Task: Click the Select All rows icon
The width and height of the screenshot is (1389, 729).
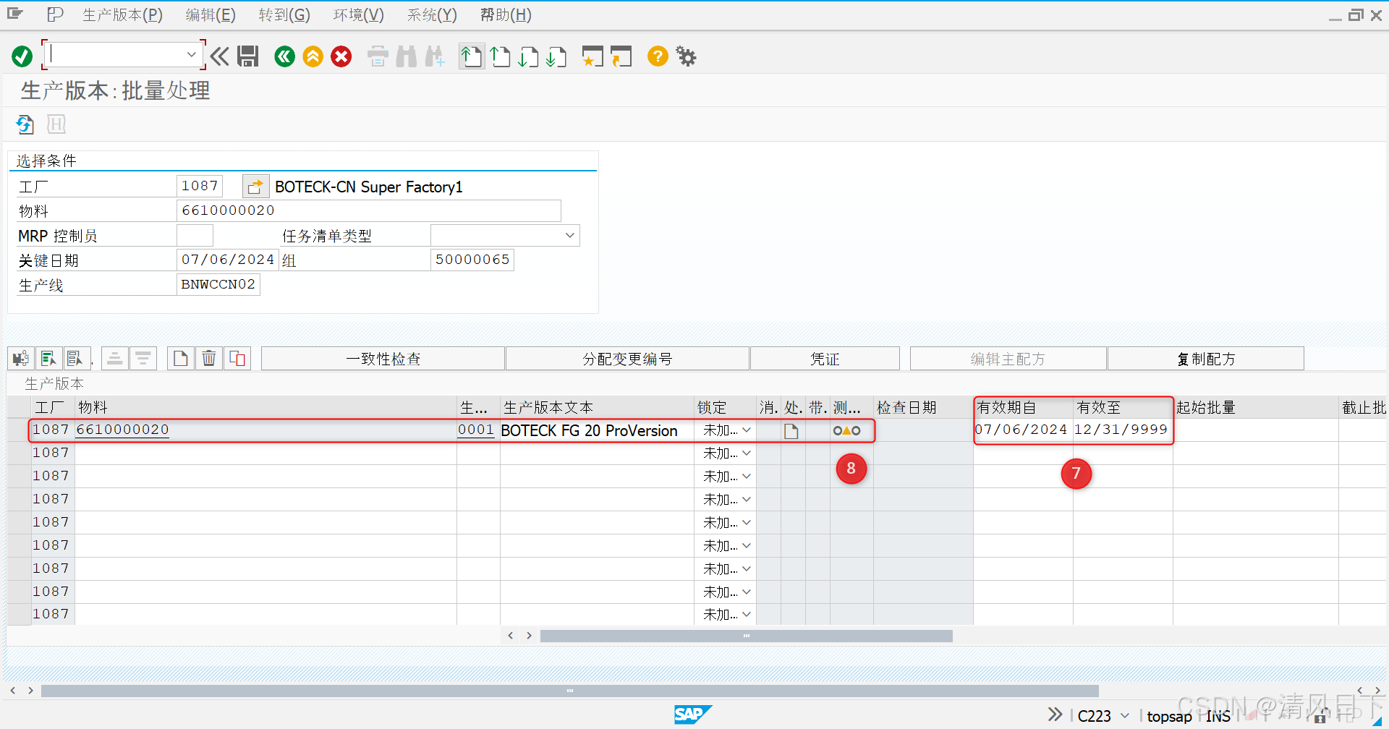Action: tap(48, 358)
